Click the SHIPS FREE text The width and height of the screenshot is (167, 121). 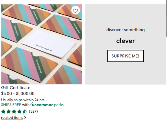(x=11, y=105)
